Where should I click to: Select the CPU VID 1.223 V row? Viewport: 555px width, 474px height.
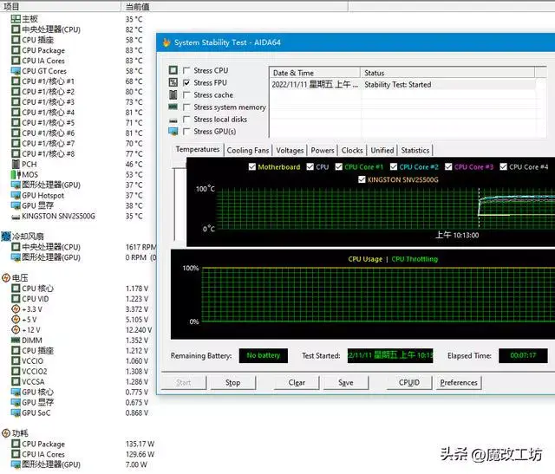point(80,299)
